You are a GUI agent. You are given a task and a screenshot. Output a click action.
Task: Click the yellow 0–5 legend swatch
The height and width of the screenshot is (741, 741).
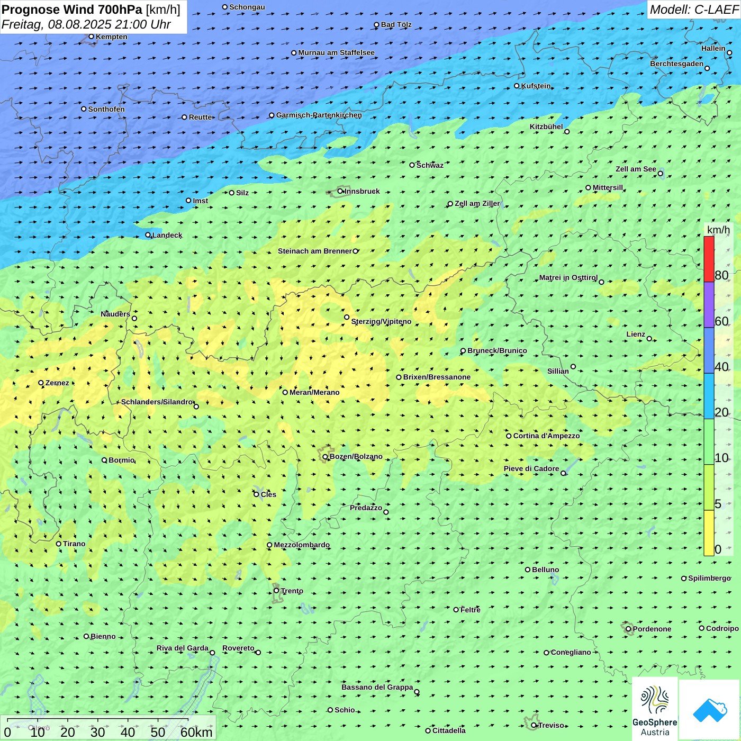(709, 532)
